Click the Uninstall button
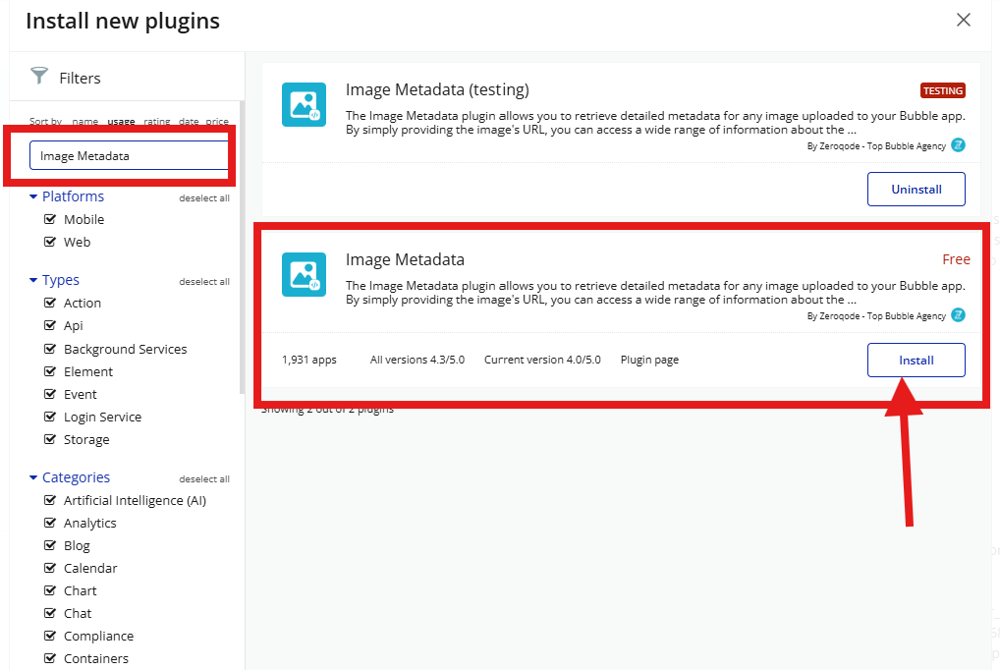The height and width of the screenshot is (670, 1000). click(x=916, y=189)
